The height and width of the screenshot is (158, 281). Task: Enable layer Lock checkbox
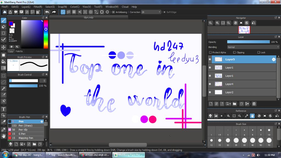(x=258, y=52)
